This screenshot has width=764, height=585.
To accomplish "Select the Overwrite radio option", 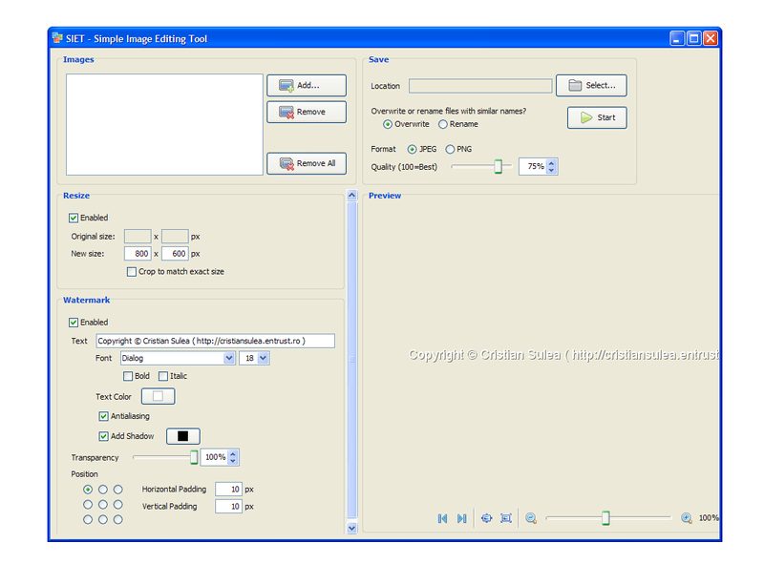I will coord(388,124).
